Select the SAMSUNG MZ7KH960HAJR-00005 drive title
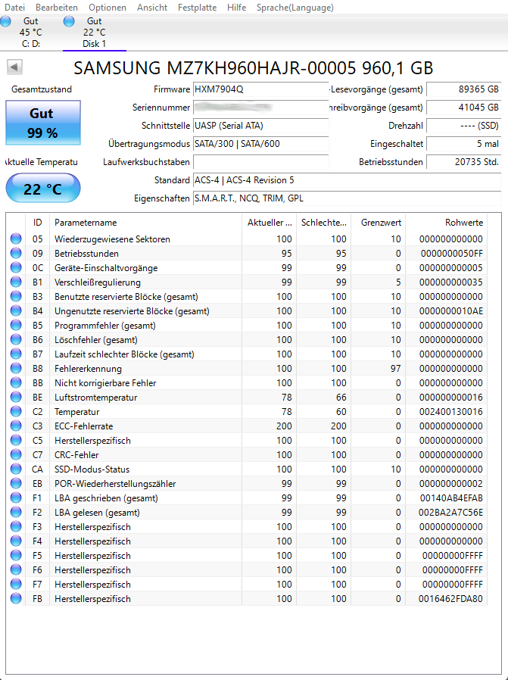Viewport: 508px width, 680px height. click(254, 68)
